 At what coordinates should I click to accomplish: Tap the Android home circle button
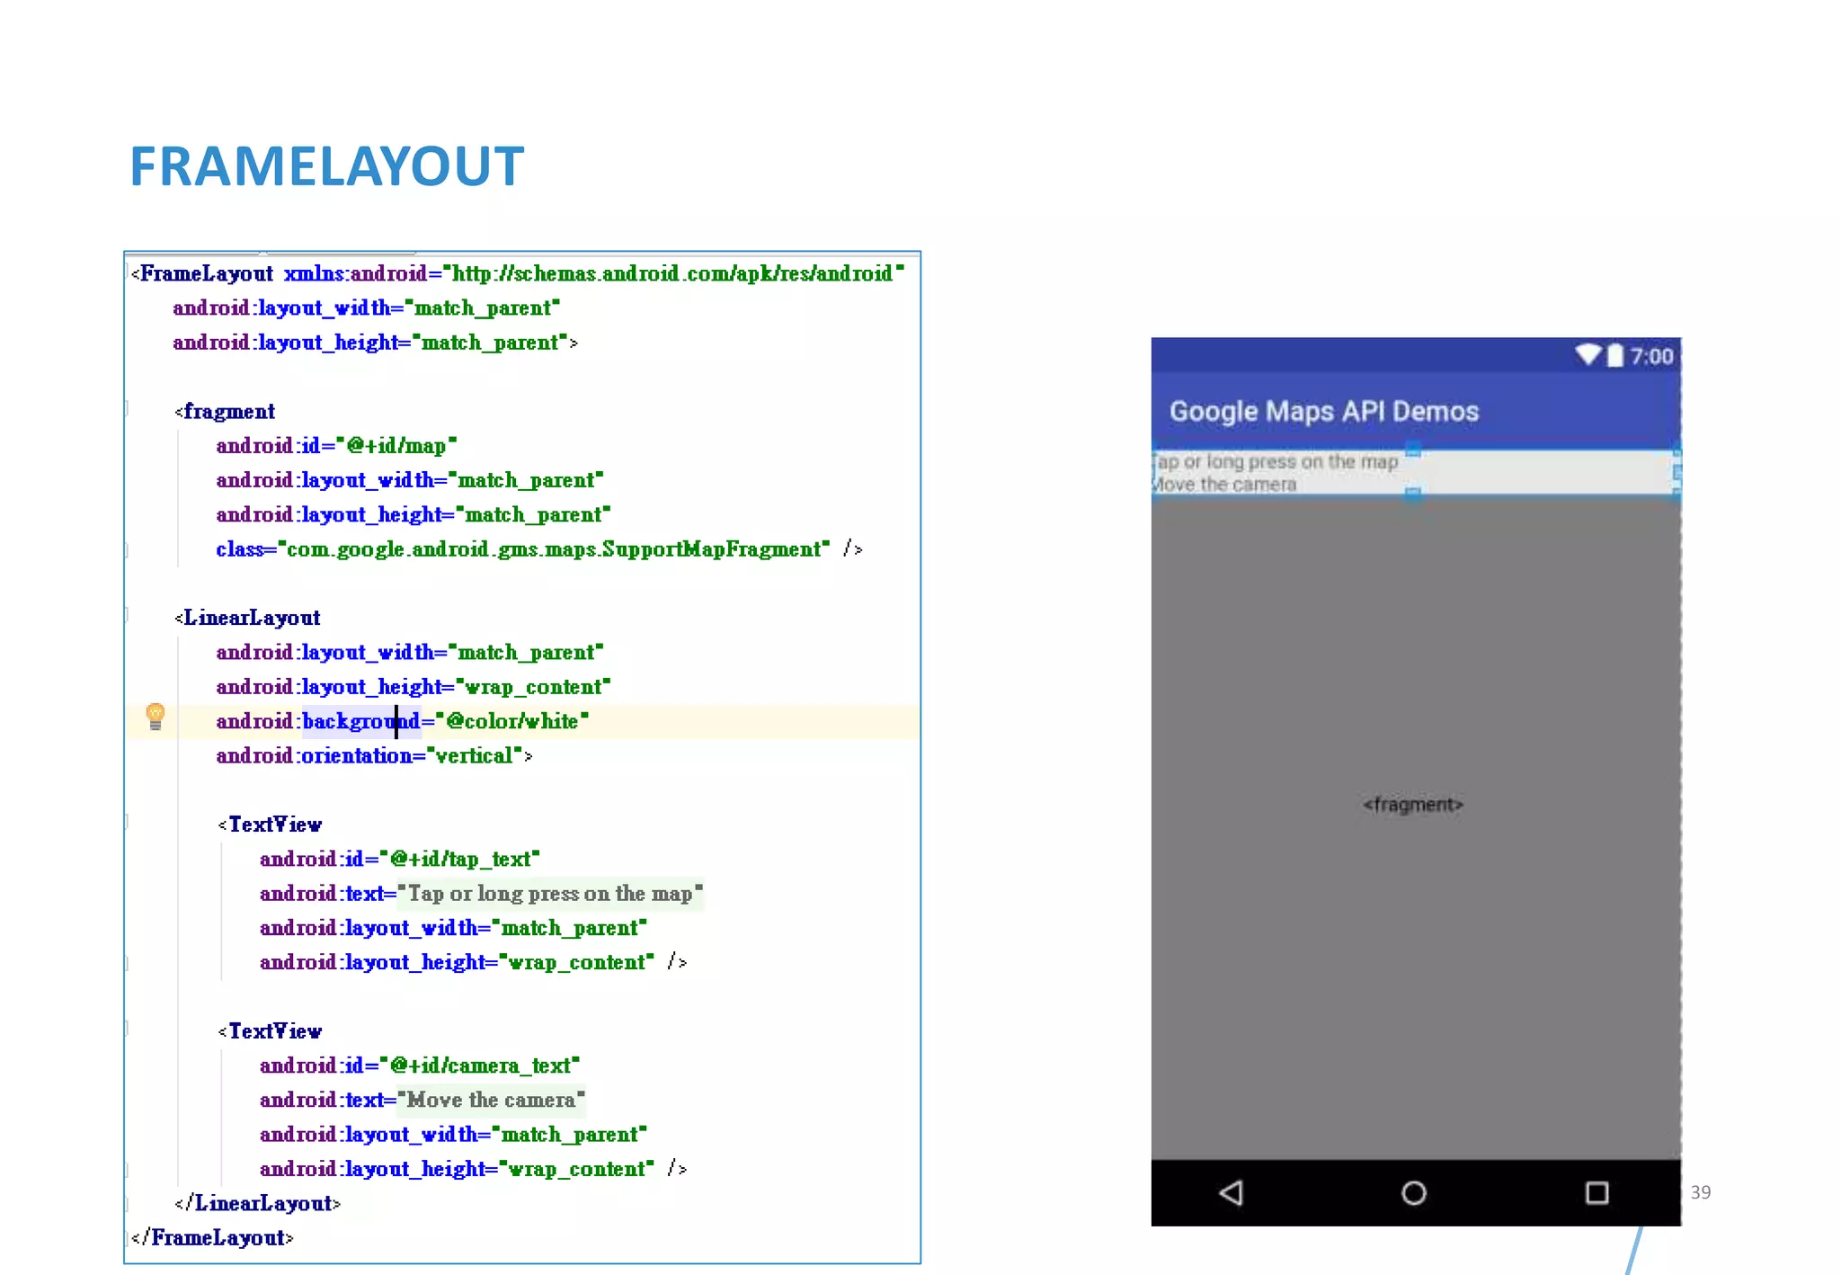[x=1413, y=1193]
